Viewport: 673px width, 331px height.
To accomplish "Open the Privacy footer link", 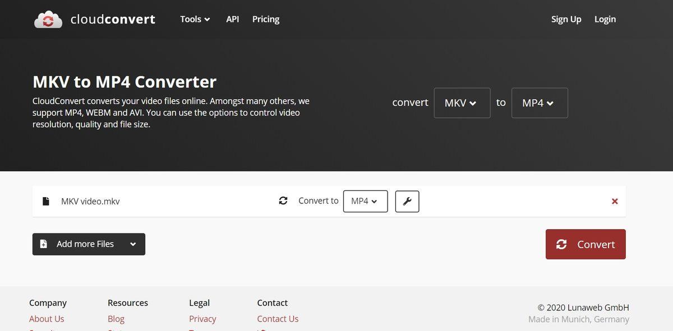I will click(x=202, y=319).
